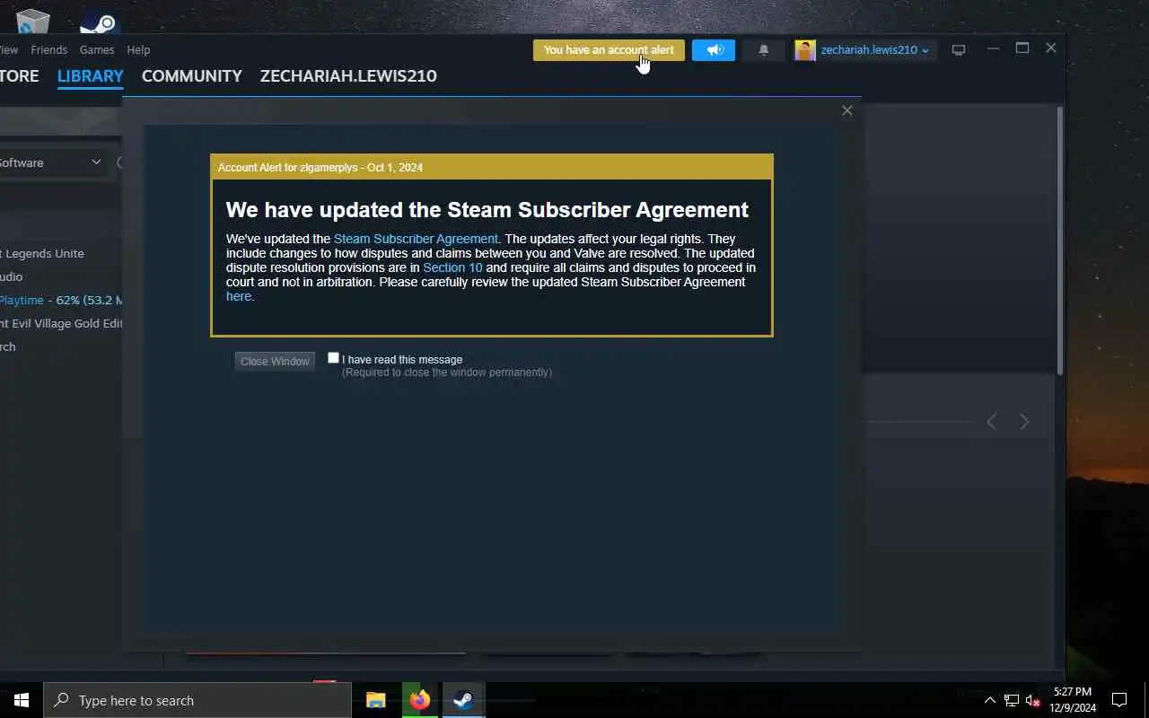Select the Playtime 62% download entry
Screen dimensions: 1149x718
[x=62, y=300]
